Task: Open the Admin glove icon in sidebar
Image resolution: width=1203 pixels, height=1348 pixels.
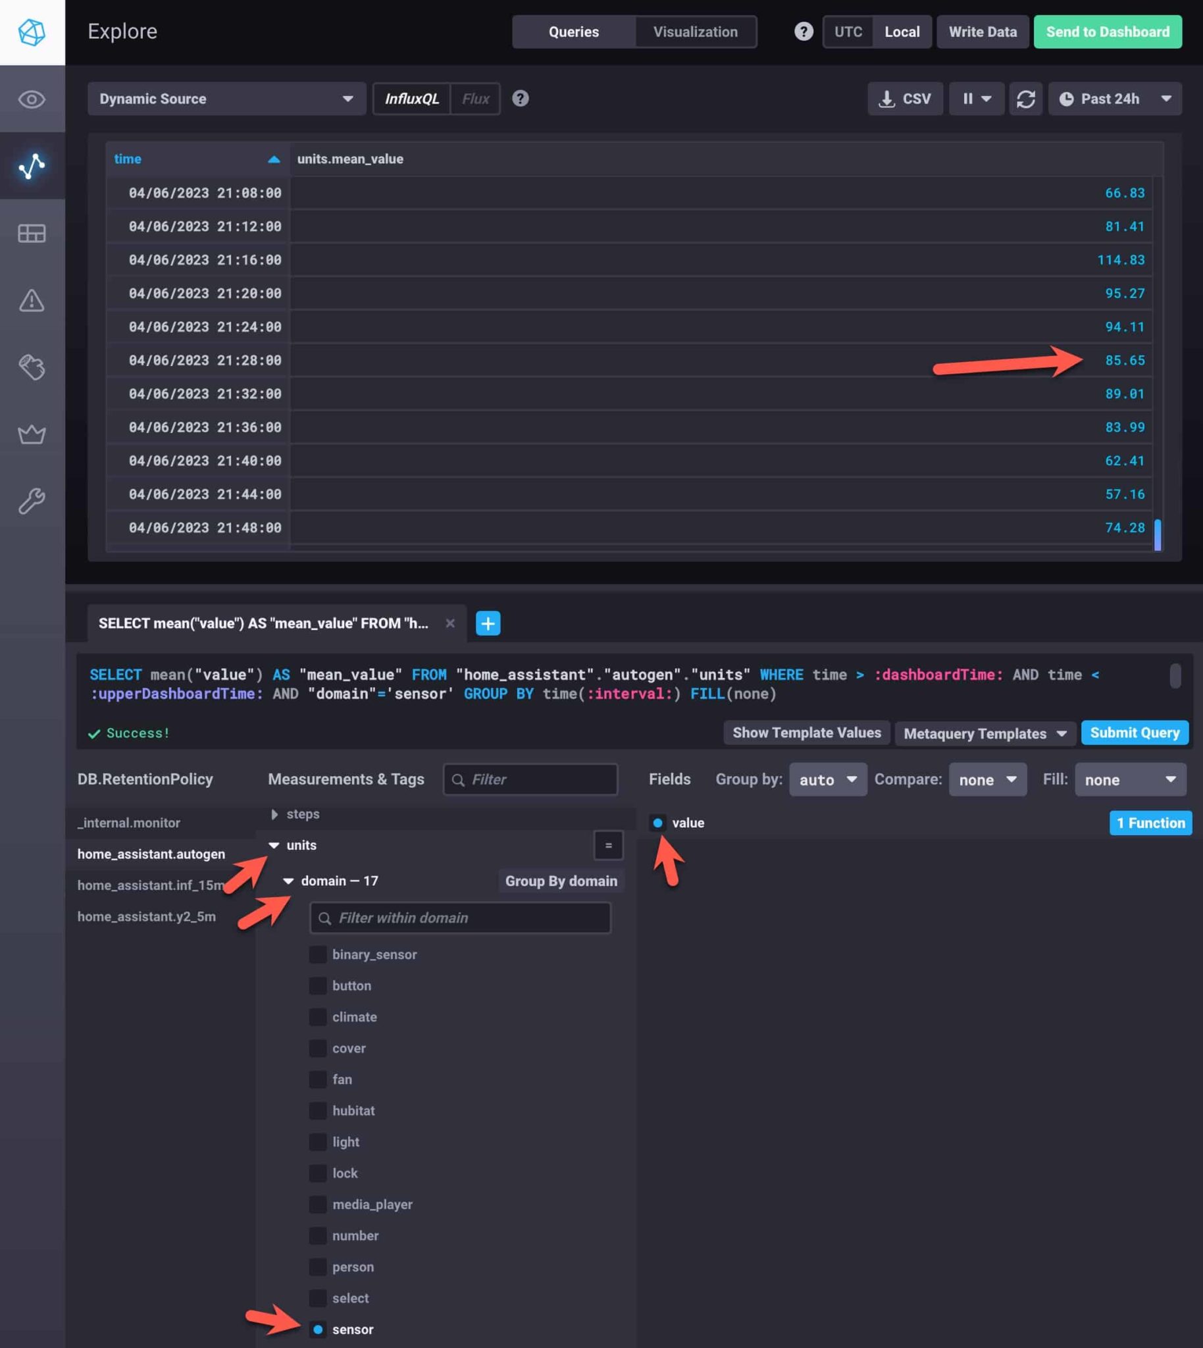Action: coord(31,368)
